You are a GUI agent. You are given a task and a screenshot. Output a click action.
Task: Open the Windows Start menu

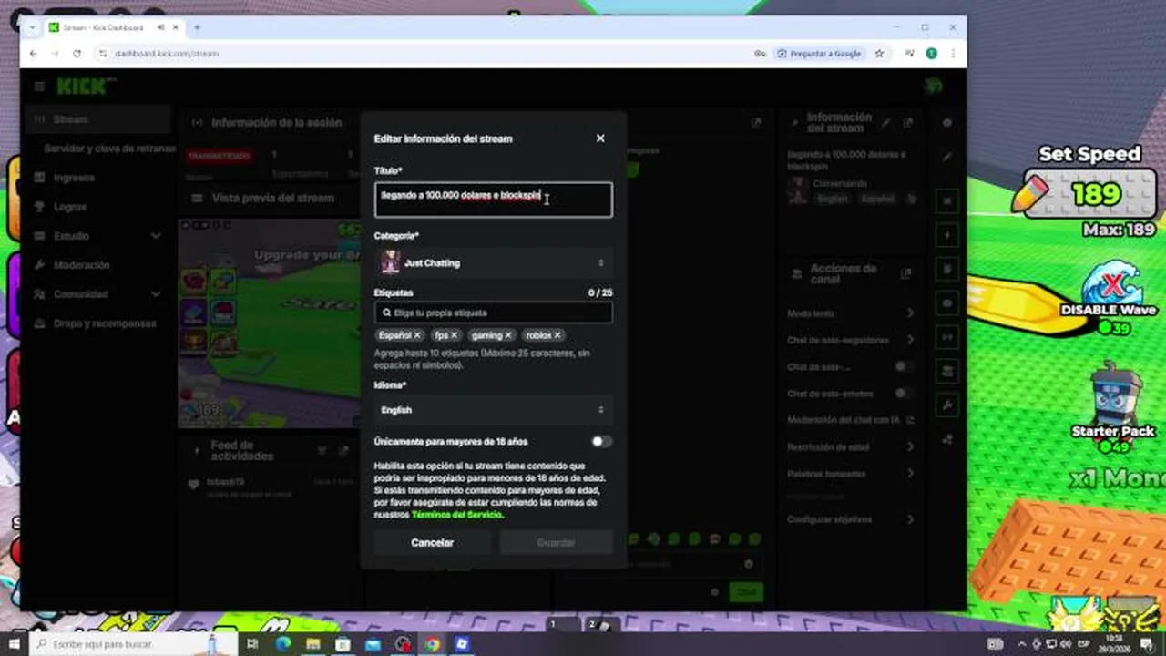15,644
